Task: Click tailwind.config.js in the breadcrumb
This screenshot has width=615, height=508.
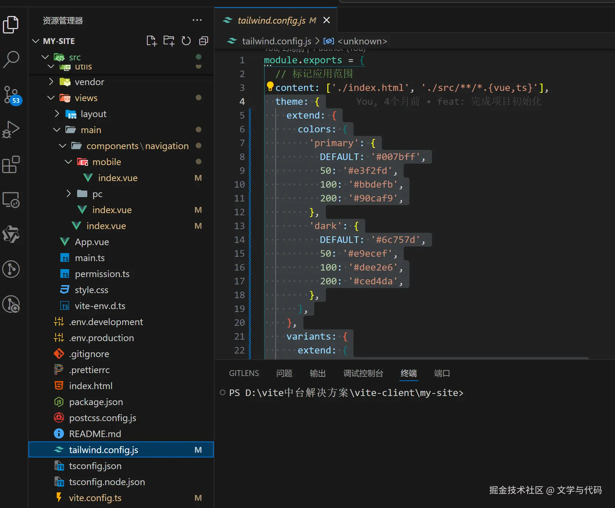Action: click(x=276, y=41)
